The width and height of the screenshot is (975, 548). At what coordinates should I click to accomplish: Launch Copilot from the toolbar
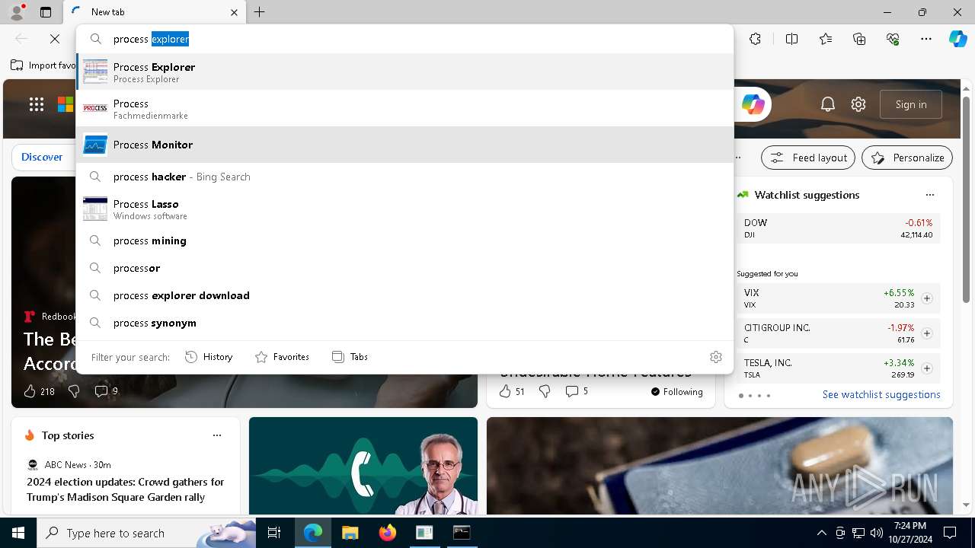point(957,39)
